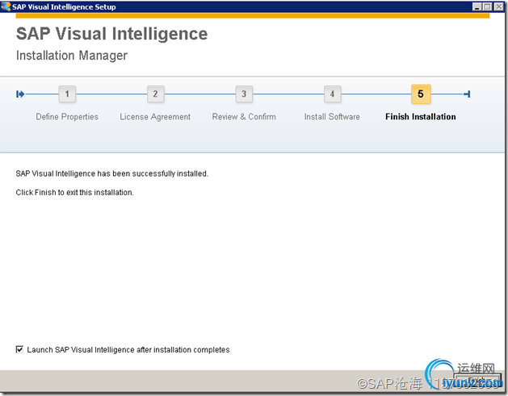Click the SAP Visual Intelligence title bar icon

pyautogui.click(x=6, y=6)
